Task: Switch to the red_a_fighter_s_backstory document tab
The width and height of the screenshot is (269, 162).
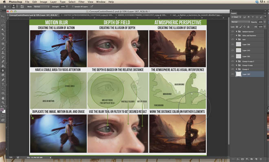Action: (196, 15)
